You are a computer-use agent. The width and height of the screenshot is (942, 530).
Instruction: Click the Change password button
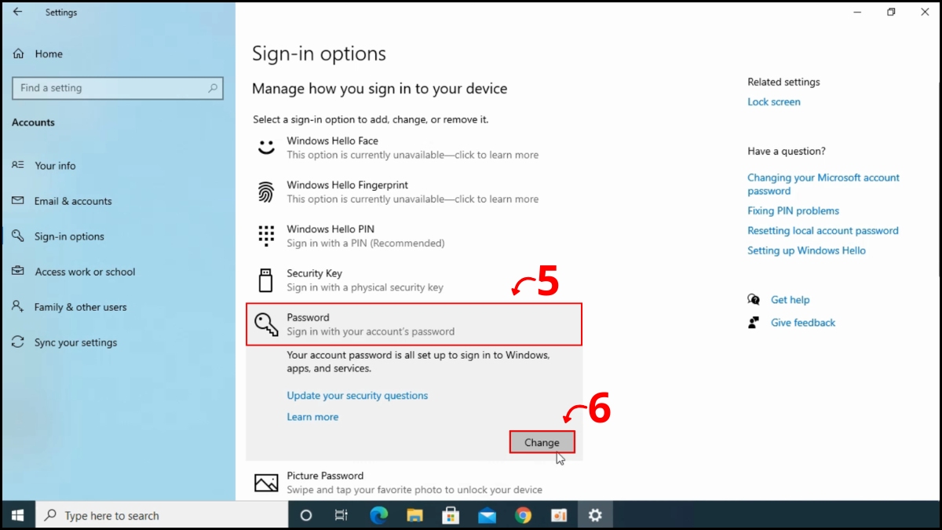point(542,441)
